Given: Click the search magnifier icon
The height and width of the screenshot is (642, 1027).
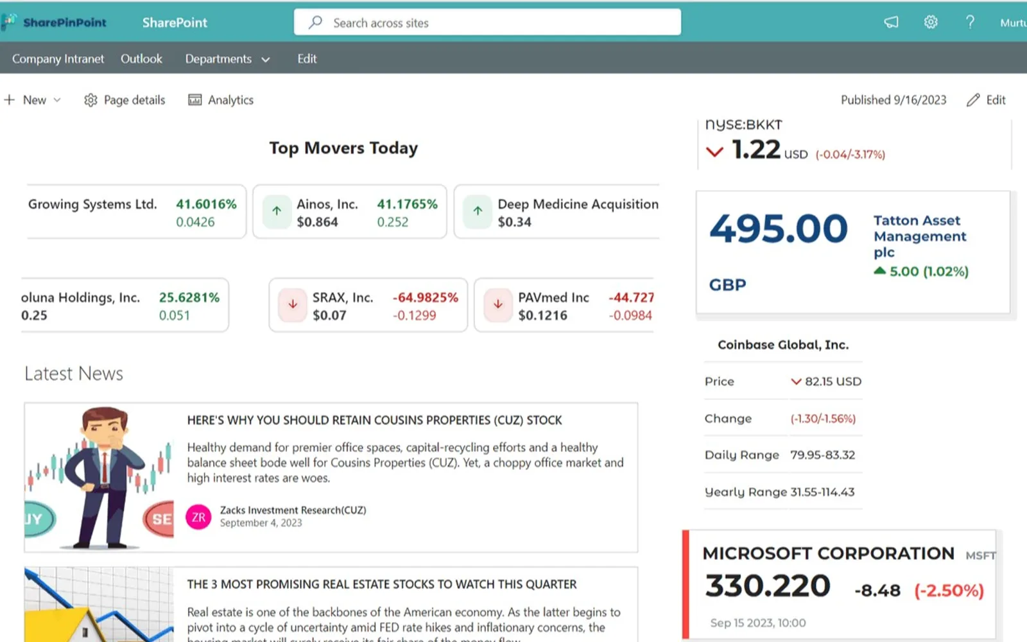Looking at the screenshot, I should coord(315,22).
